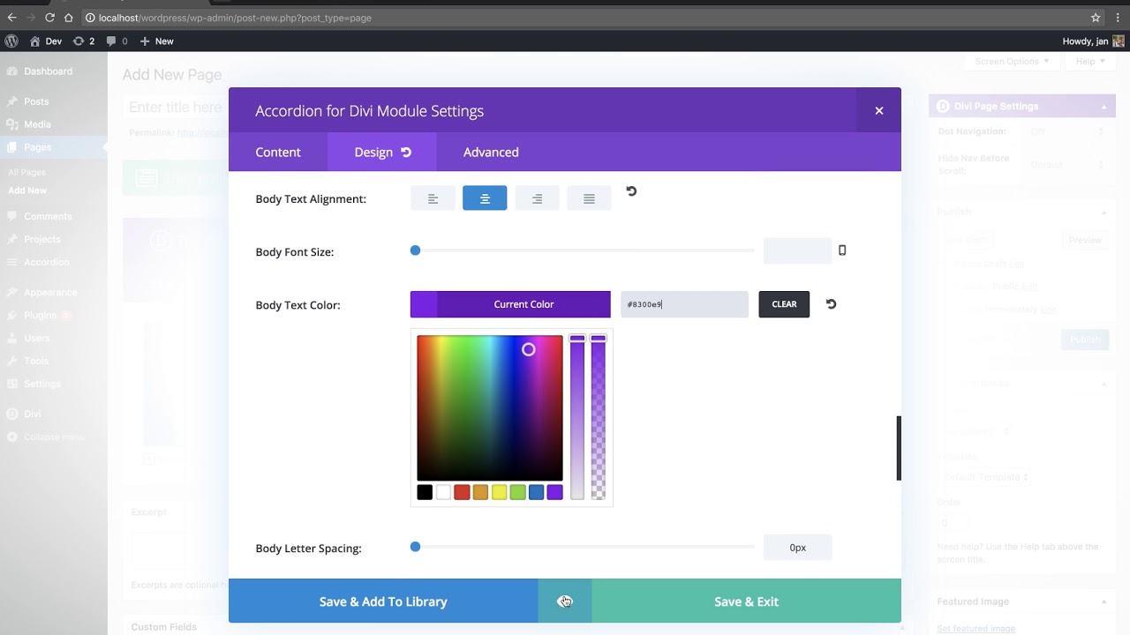This screenshot has width=1130, height=635.
Task: Open comments indicator in admin bar
Action: [x=117, y=41]
